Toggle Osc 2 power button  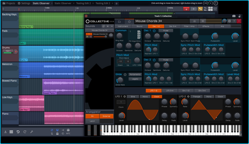tap(154, 60)
